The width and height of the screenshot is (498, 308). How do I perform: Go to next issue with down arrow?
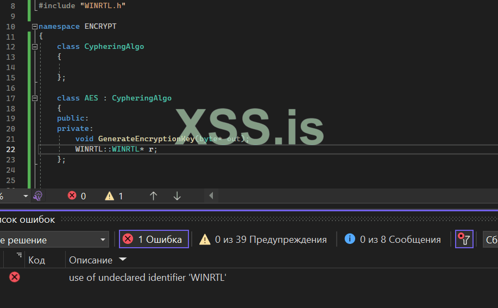pos(177,196)
